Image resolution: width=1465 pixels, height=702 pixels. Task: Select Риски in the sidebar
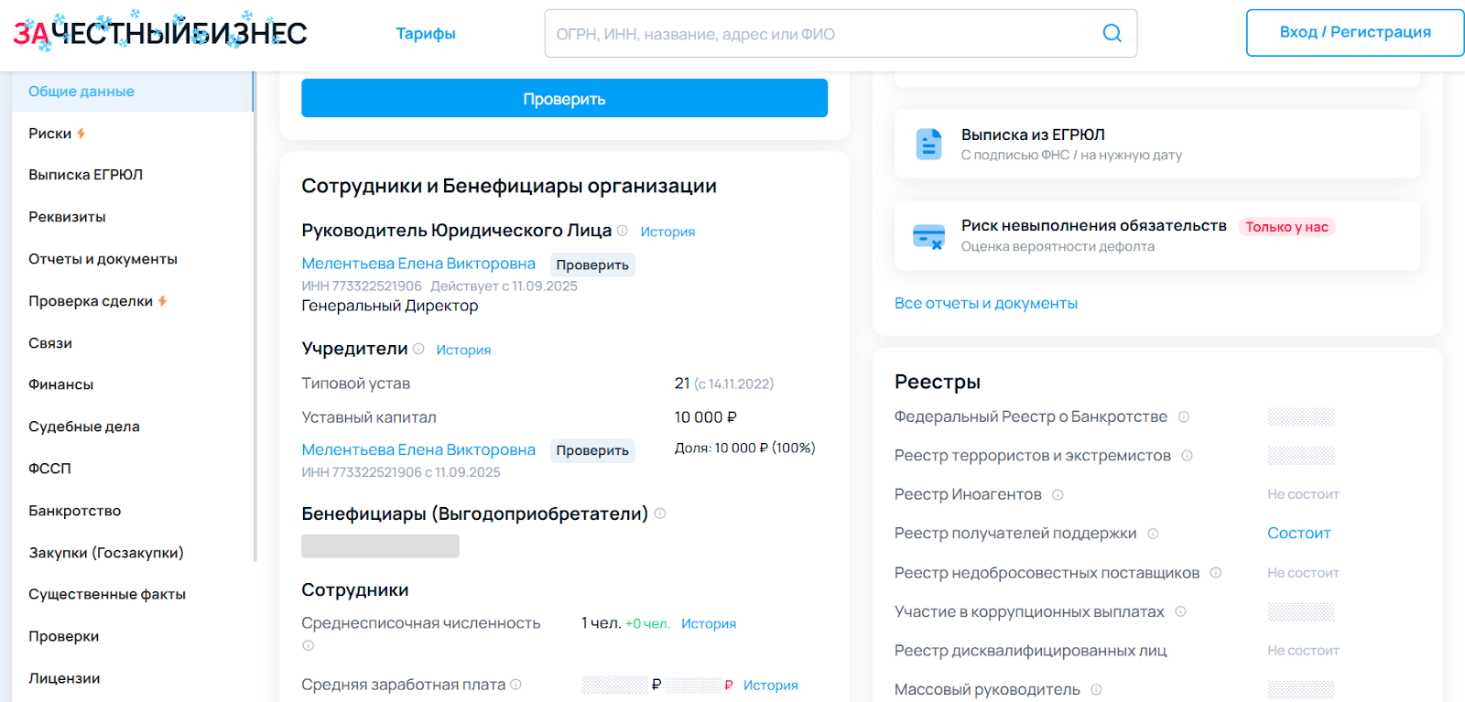point(50,134)
